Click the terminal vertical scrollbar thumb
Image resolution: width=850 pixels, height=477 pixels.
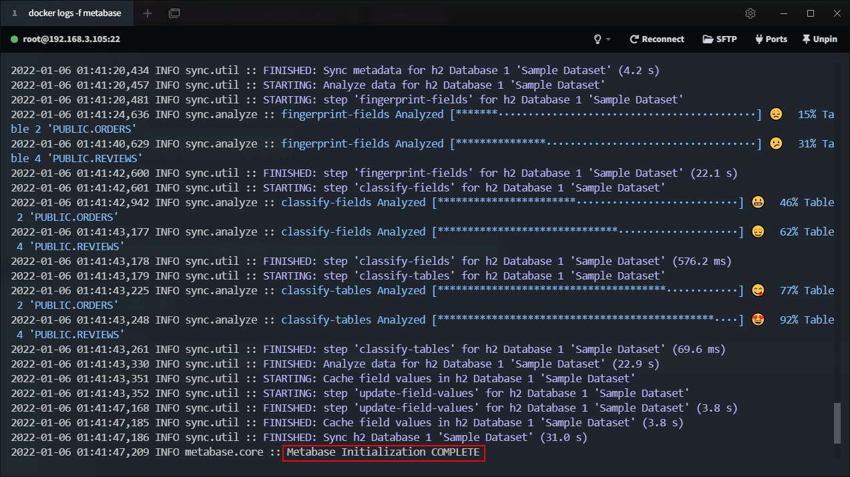pos(837,423)
